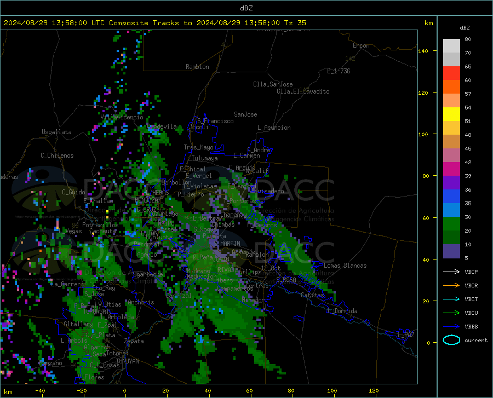Image resolution: width=493 pixels, height=398 pixels.
Task: Click the 'current' legend label
Action: pos(476,340)
